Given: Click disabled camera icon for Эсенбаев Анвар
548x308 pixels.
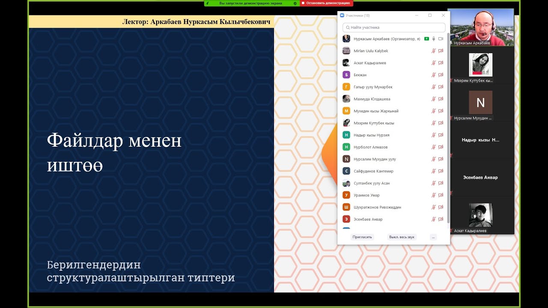Looking at the screenshot, I should (441, 219).
